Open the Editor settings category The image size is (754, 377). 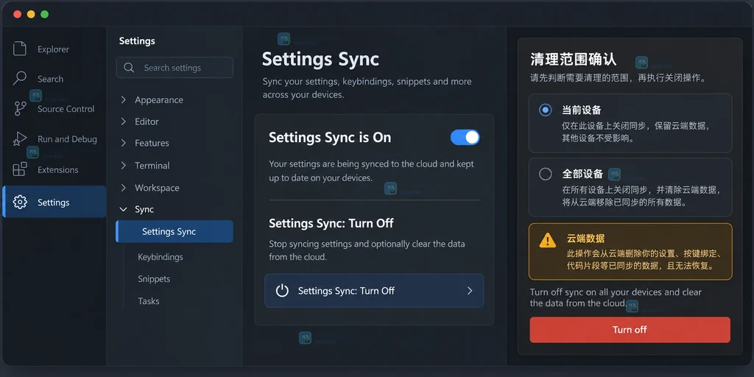147,121
